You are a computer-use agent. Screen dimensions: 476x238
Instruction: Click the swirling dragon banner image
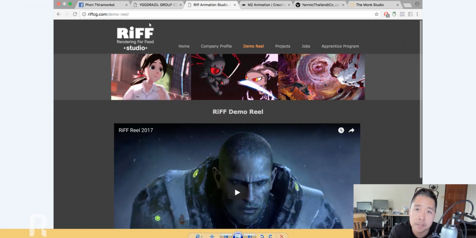pos(321,77)
